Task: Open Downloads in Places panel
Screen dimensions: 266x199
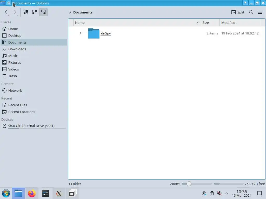Action: 34,49
